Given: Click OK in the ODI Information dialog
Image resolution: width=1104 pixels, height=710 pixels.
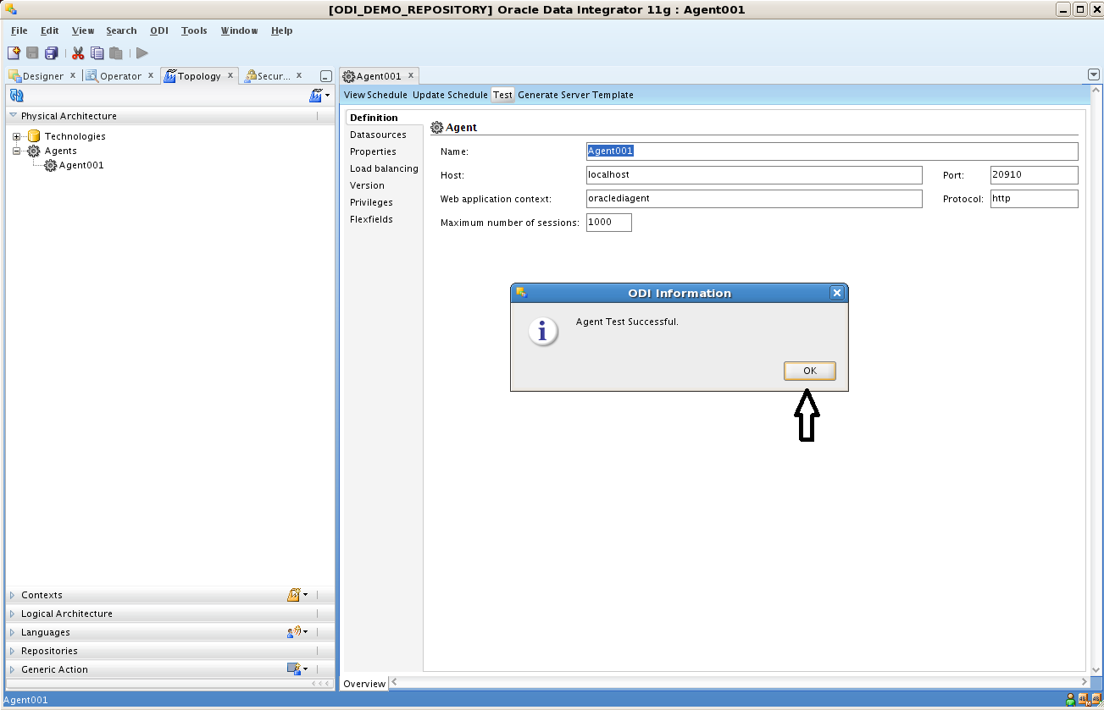Looking at the screenshot, I should [808, 371].
